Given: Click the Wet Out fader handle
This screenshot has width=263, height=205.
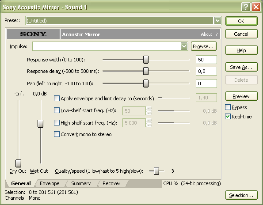Looking at the screenshot, I should tap(40, 124).
